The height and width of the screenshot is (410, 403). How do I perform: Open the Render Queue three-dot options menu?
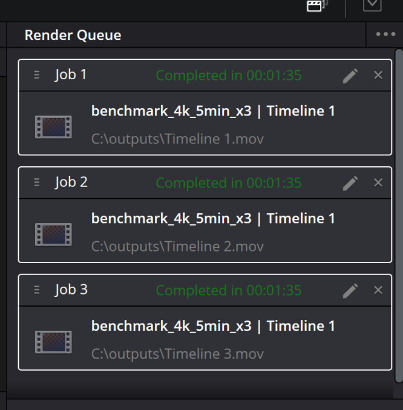click(385, 34)
